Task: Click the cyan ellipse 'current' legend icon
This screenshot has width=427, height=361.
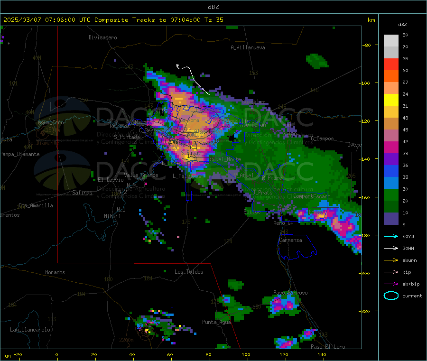Action: point(391,296)
